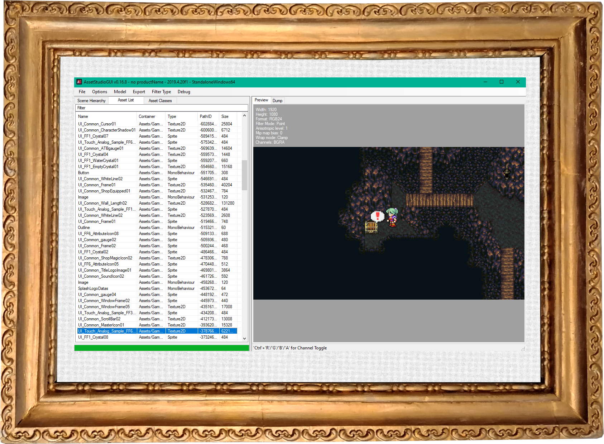Click the AssetStudio app icon in title bar
The image size is (604, 444).
point(79,82)
